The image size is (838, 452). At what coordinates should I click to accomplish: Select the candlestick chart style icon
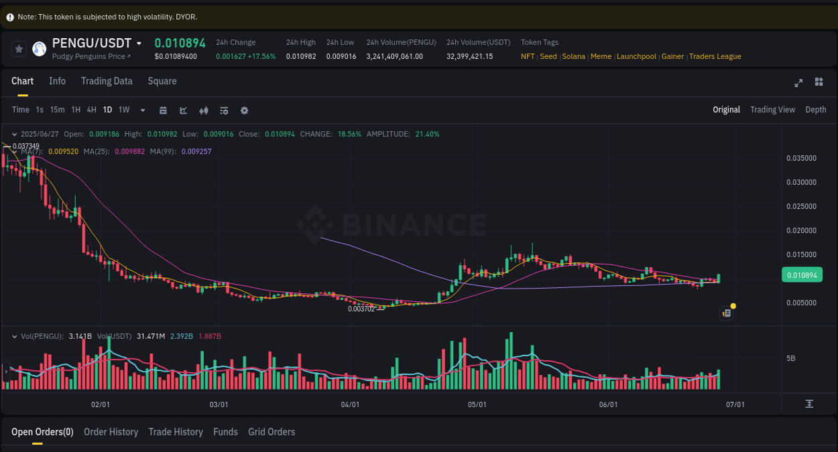(x=204, y=110)
